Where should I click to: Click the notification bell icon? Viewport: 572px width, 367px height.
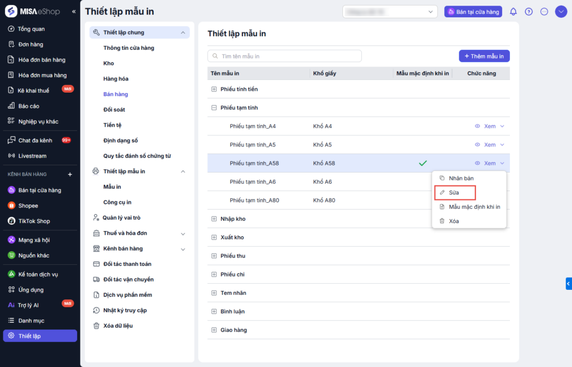(x=513, y=12)
